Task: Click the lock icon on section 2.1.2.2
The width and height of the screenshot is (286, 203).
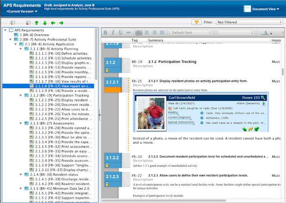Action: 107,165
